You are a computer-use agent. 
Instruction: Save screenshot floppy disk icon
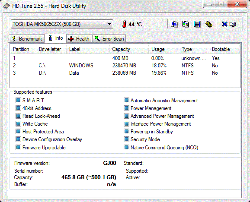pos(197,24)
